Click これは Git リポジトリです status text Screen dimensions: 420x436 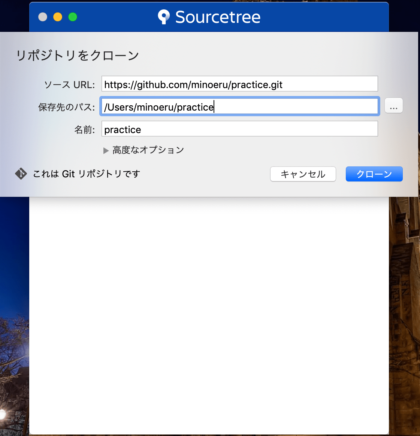[86, 174]
